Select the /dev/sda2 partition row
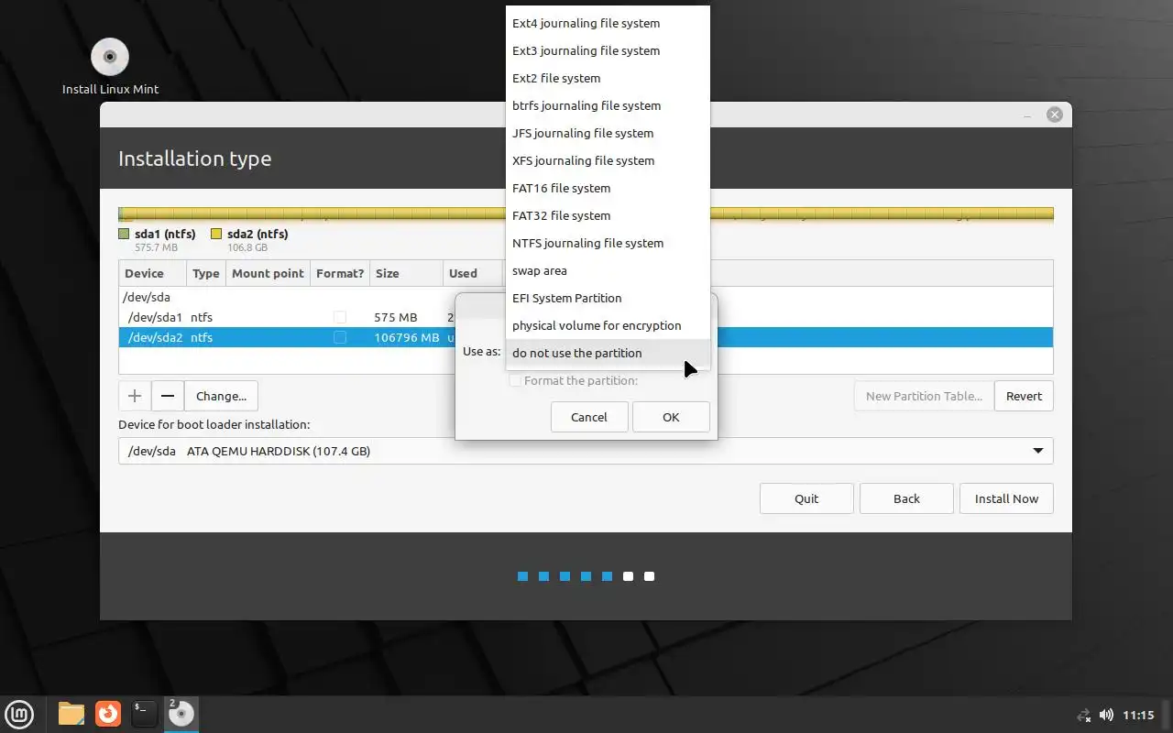The image size is (1173, 733). tap(586, 337)
